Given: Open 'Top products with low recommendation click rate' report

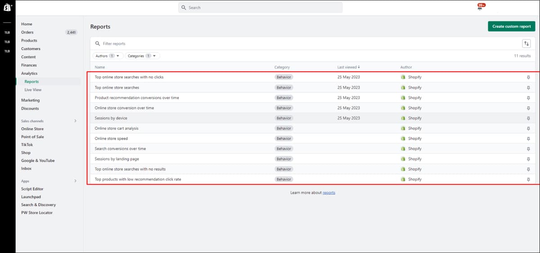Looking at the screenshot, I should point(138,179).
